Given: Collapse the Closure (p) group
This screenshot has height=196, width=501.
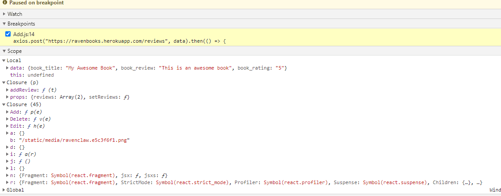Looking at the screenshot, I should [4, 82].
